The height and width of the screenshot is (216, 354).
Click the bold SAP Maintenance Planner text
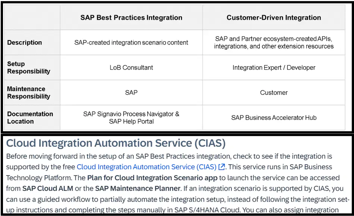point(138,188)
